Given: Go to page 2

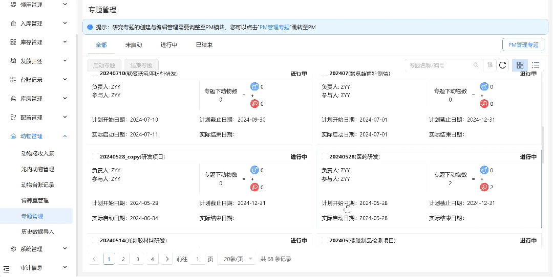Looking at the screenshot, I should tap(123, 259).
